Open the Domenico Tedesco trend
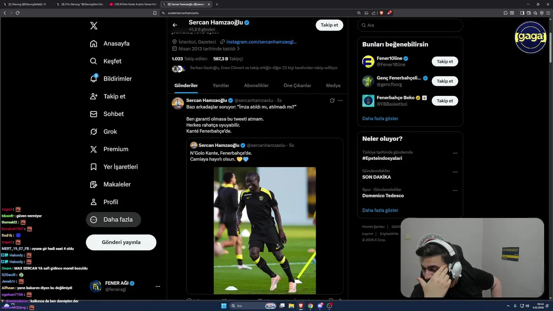The width and height of the screenshot is (553, 311). 383,196
